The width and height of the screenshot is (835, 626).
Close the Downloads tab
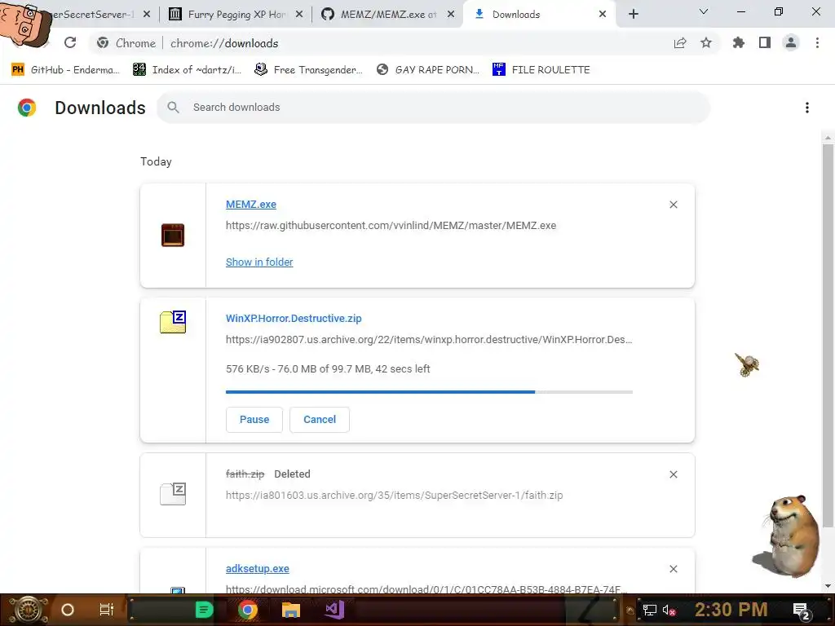pos(603,15)
